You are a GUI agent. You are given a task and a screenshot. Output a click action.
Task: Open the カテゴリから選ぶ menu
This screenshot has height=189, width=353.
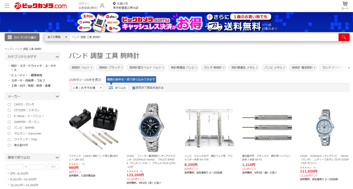(22, 37)
